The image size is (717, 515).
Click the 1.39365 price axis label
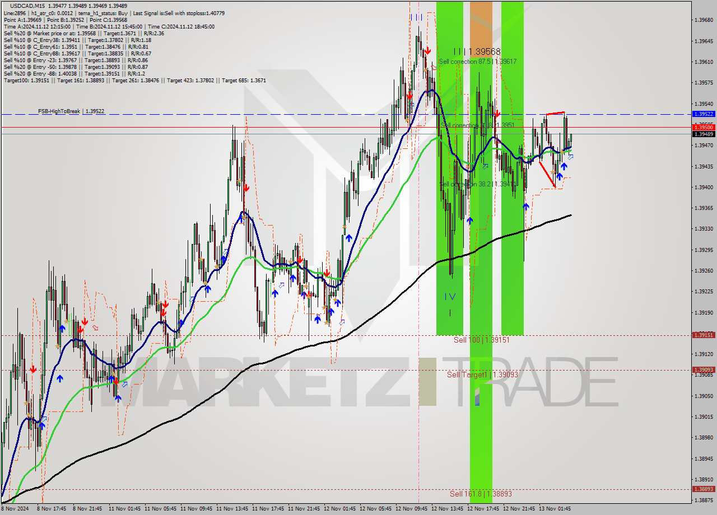click(x=704, y=208)
